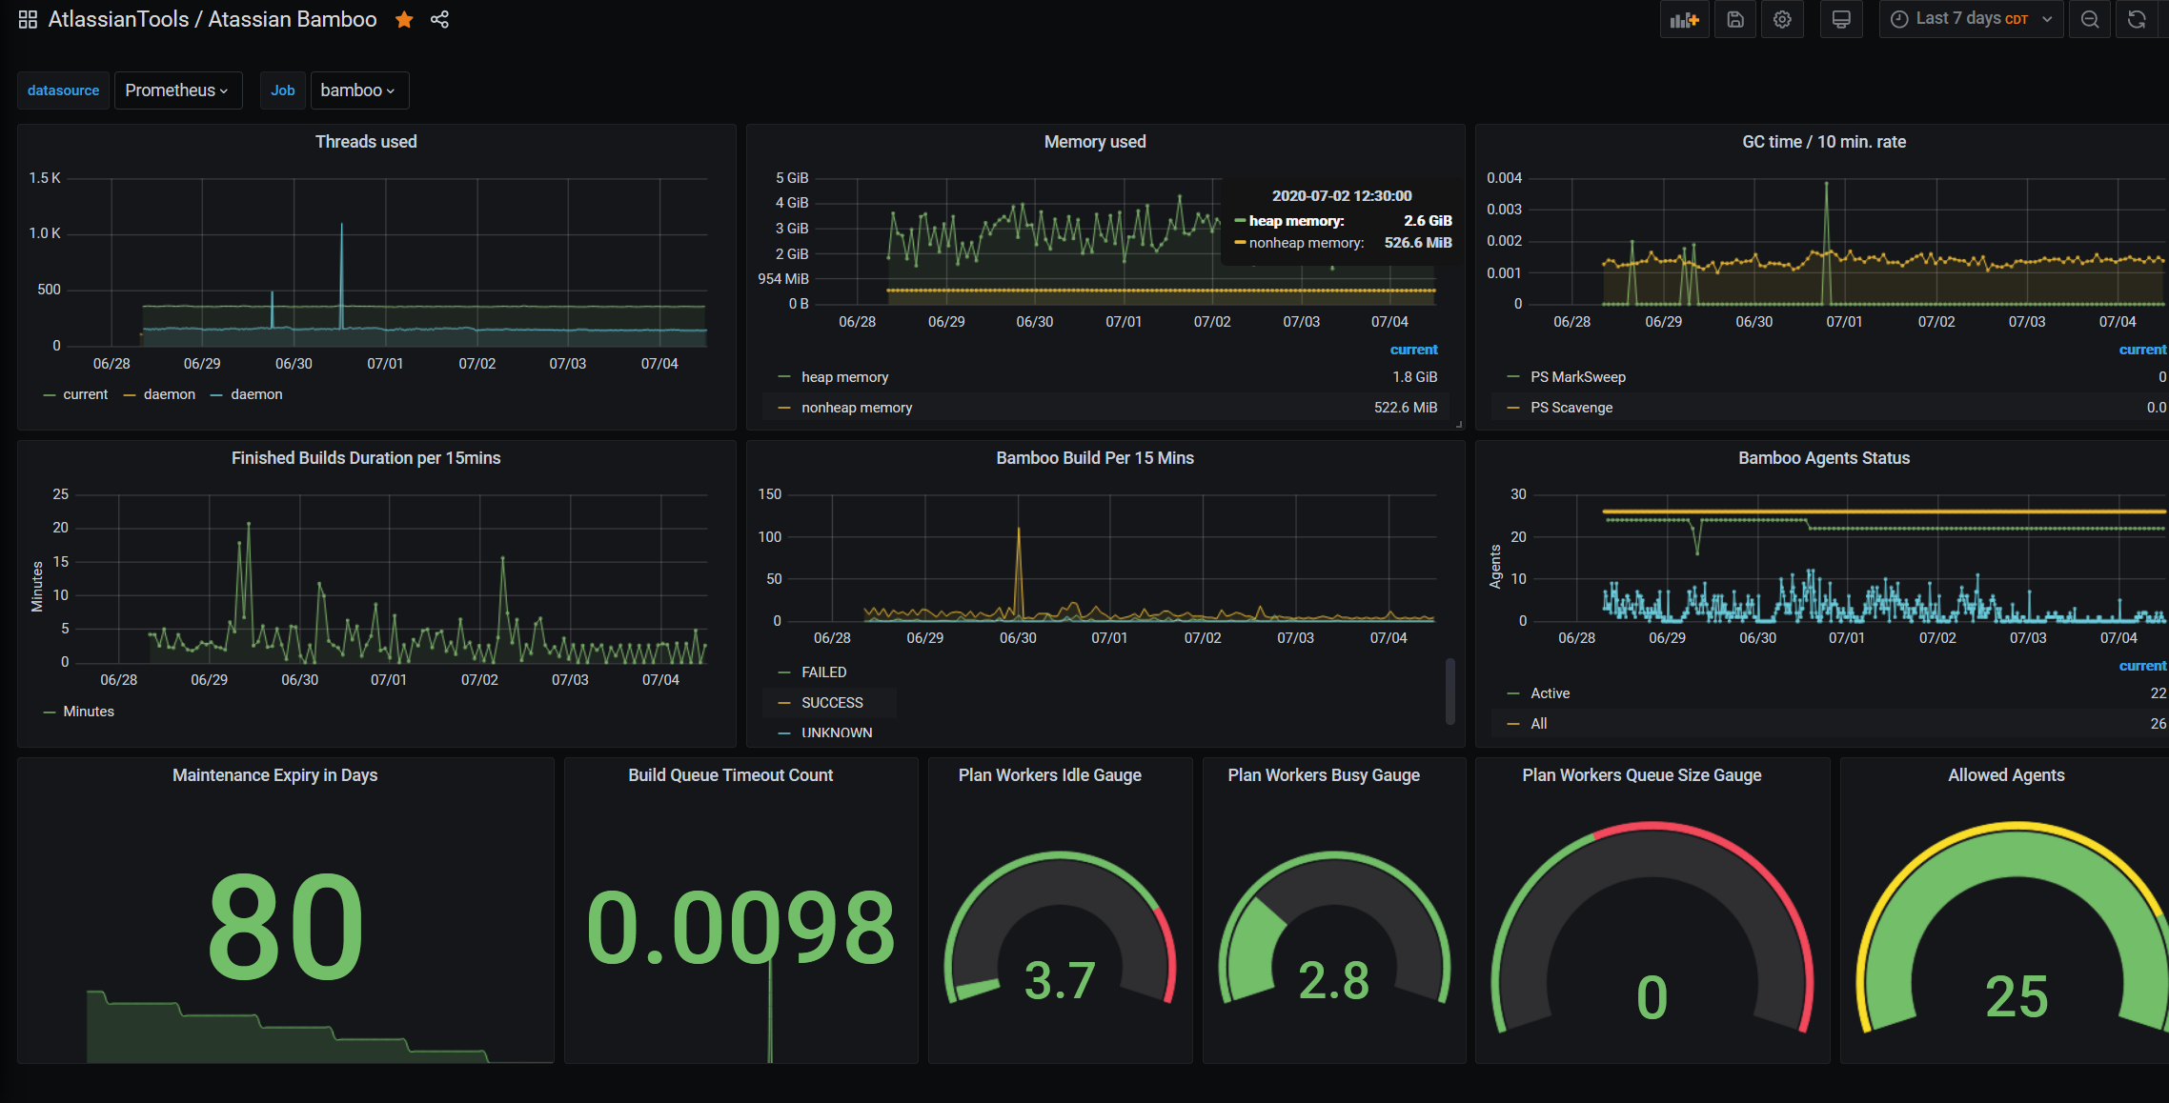Open the Prometheus datasource dropdown
Screen dimensions: 2169x1103
point(177,90)
